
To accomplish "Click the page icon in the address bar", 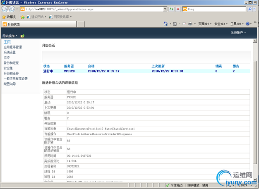I will [23, 9].
